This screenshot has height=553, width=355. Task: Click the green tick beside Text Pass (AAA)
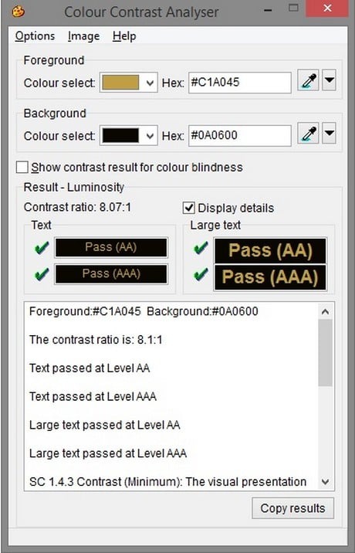tap(42, 274)
